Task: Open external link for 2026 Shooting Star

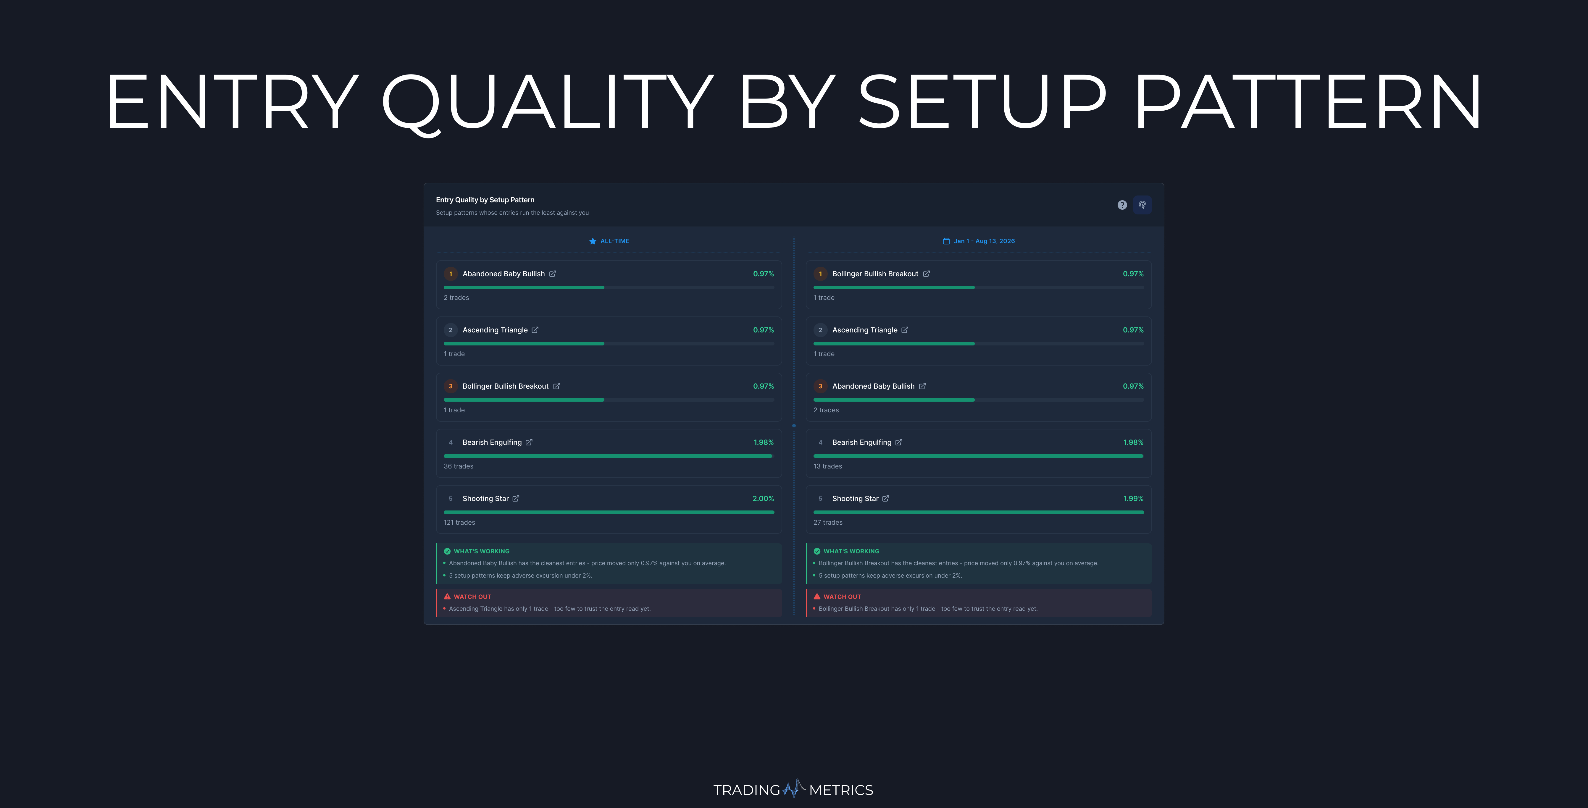Action: 886,499
